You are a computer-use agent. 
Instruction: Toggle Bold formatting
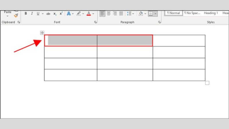coord(26,13)
